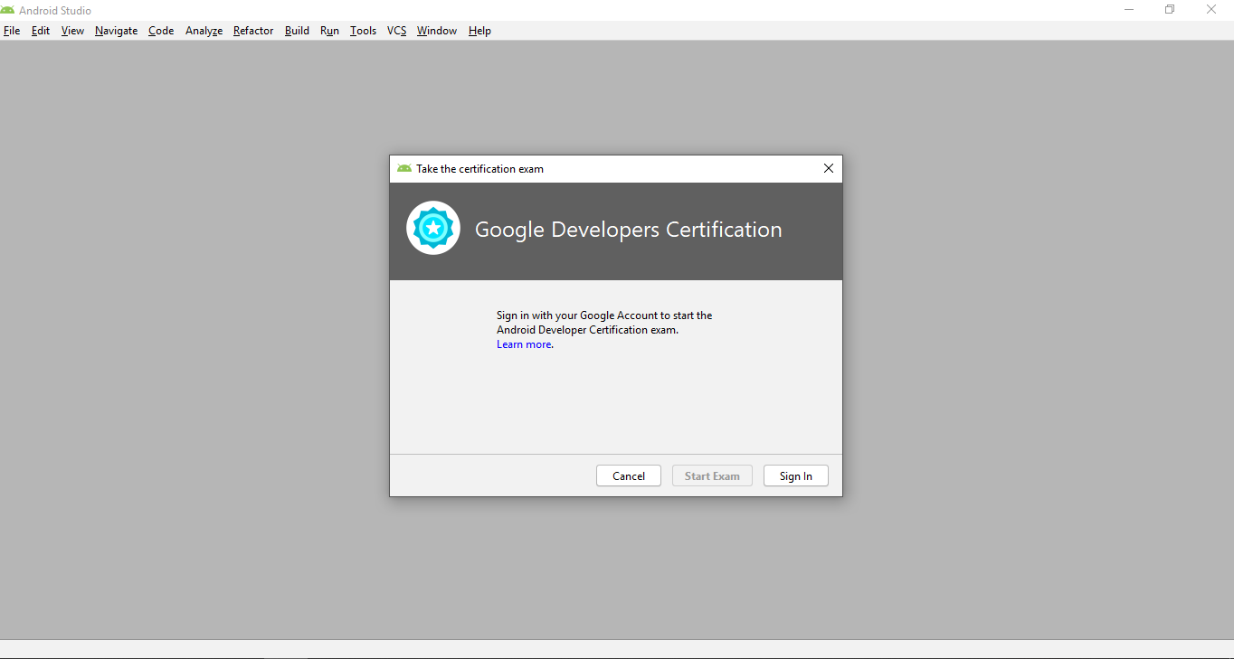Open the Analyze menu
The height and width of the screenshot is (659, 1234).
[204, 31]
